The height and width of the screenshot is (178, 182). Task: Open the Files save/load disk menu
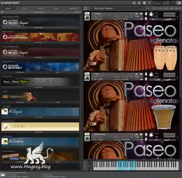tap(134, 3)
